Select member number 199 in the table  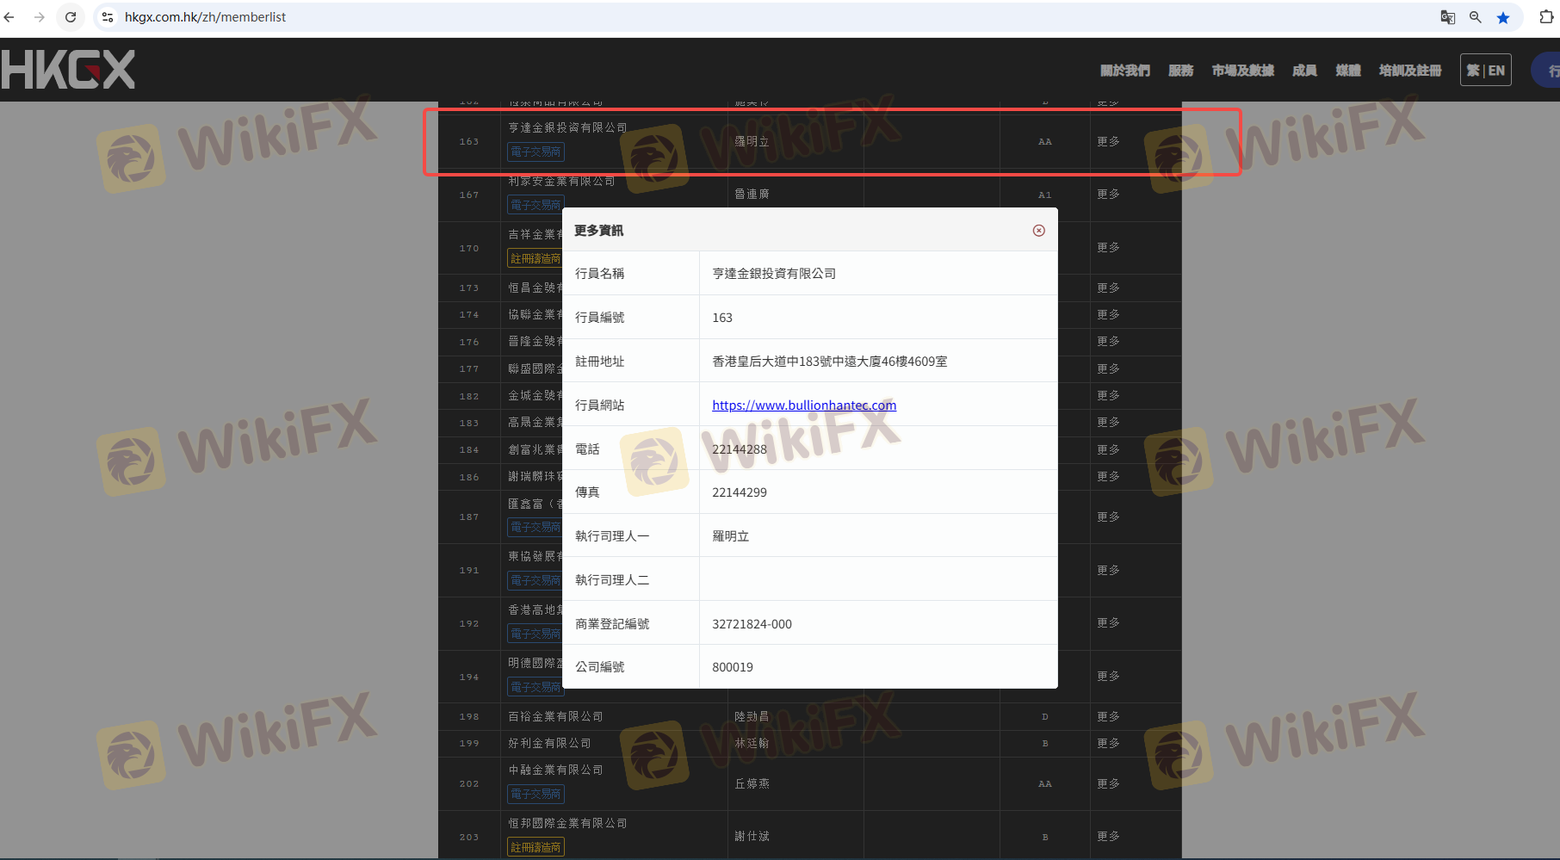pyautogui.click(x=469, y=744)
